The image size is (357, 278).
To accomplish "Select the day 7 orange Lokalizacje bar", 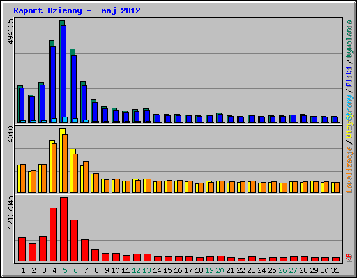I will tap(86, 177).
